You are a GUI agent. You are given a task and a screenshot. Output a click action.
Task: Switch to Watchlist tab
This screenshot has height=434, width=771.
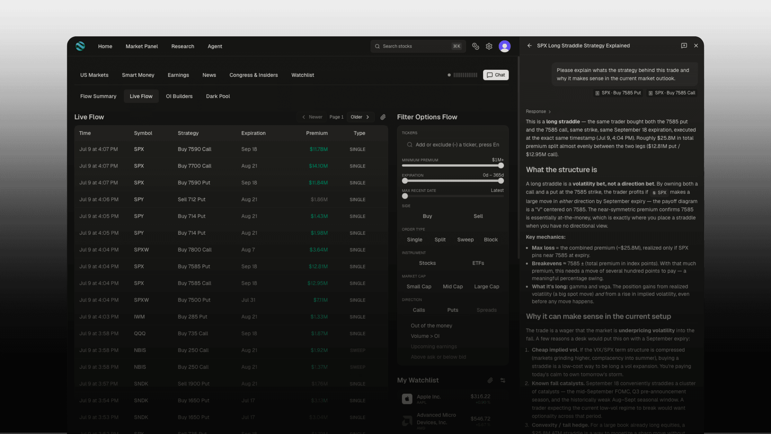(x=303, y=75)
